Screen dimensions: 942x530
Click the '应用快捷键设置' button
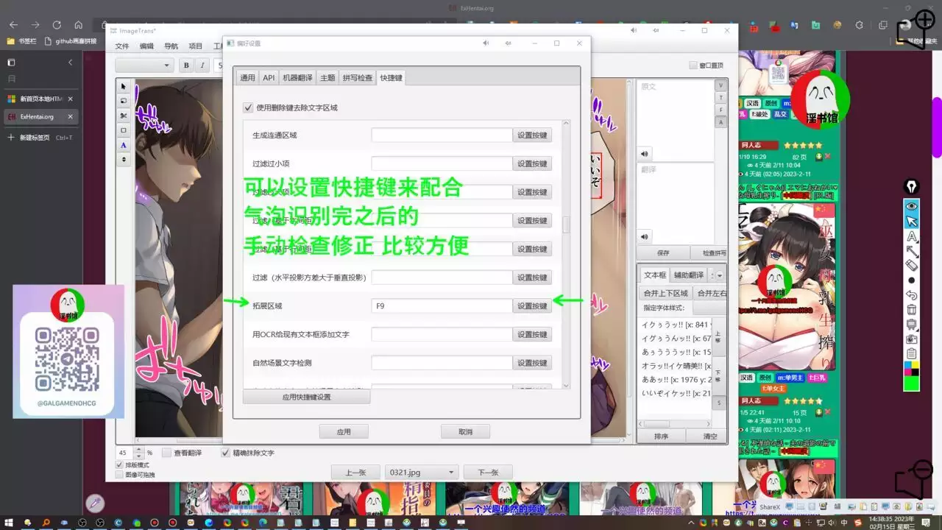point(306,397)
